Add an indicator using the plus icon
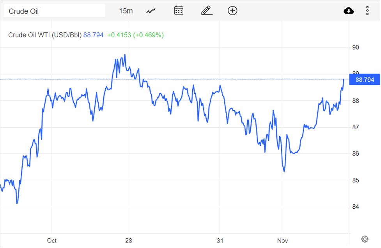 (x=232, y=11)
